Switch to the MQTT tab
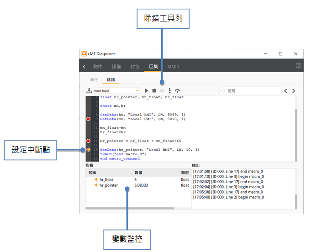Screen dimensions: 316x252 [x=173, y=67]
